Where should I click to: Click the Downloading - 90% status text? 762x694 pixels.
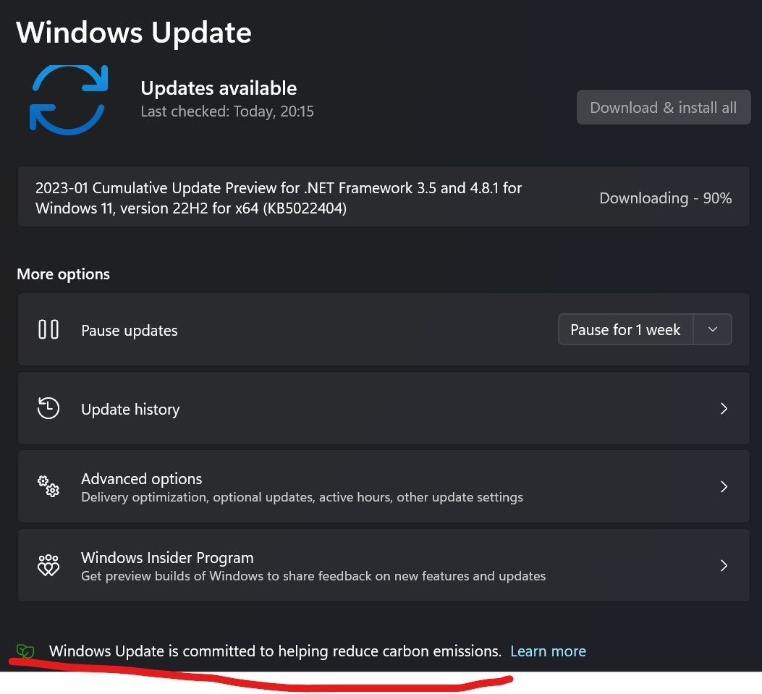click(665, 198)
